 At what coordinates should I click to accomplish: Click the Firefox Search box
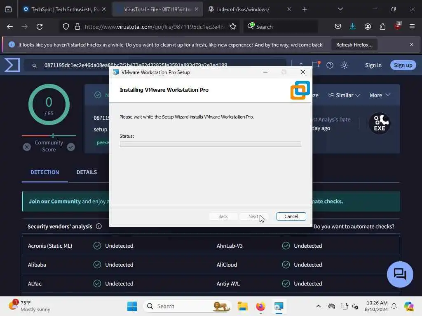click(281, 27)
